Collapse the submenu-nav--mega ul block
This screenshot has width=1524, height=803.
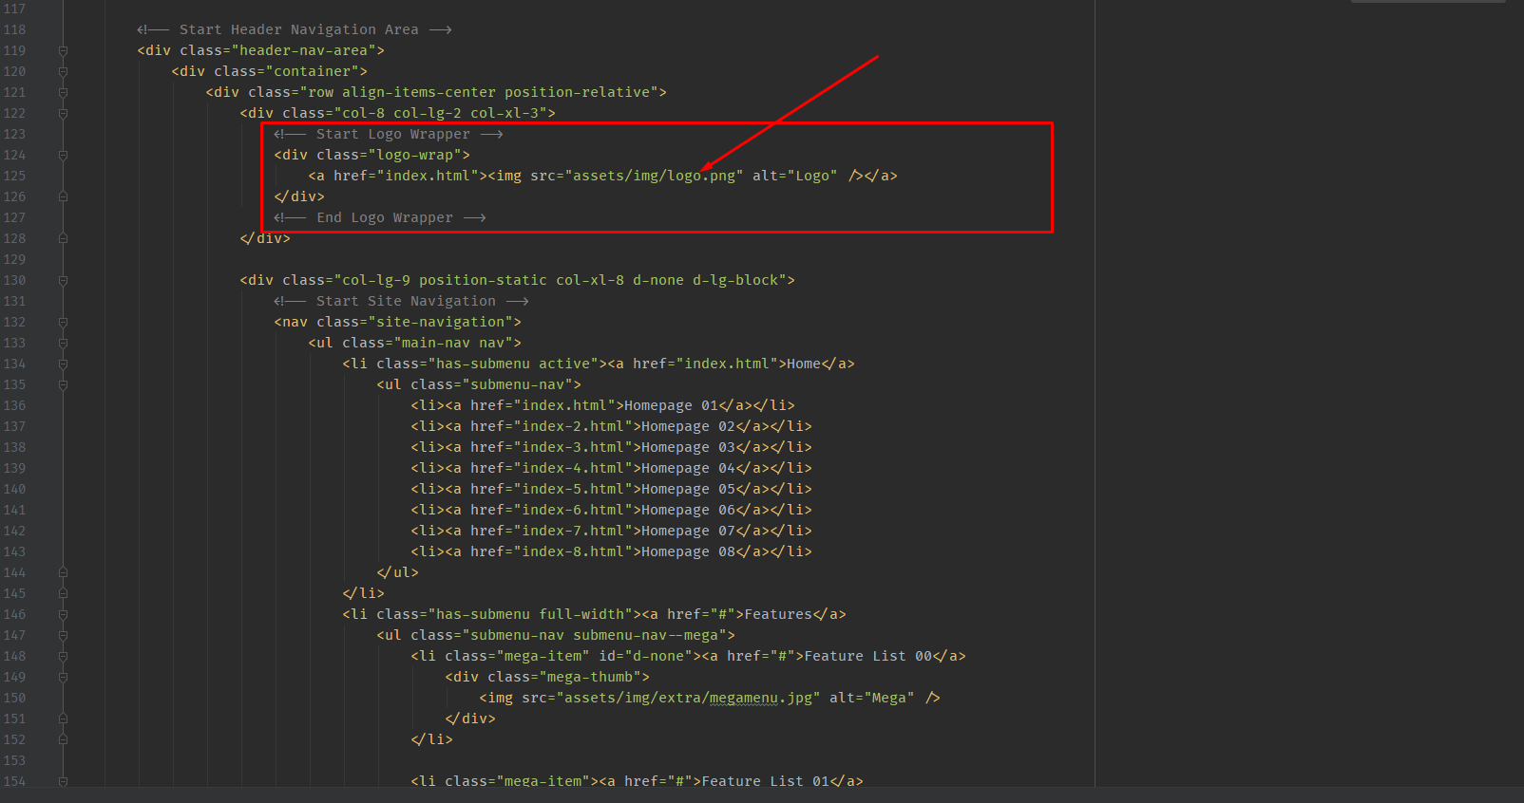[63, 635]
